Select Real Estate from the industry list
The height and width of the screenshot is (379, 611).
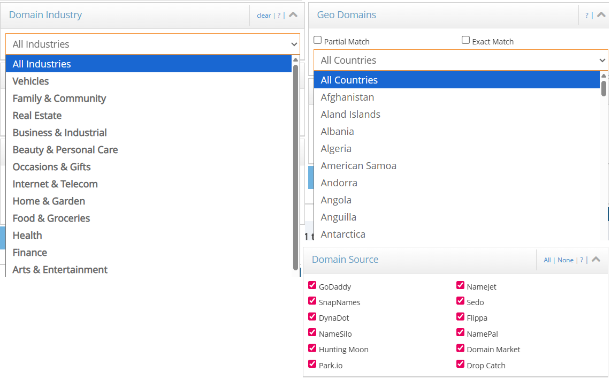pyautogui.click(x=37, y=115)
